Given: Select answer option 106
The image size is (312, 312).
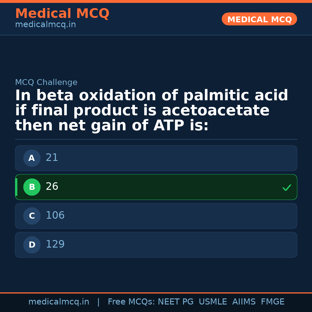Looking at the screenshot, I should [156, 216].
